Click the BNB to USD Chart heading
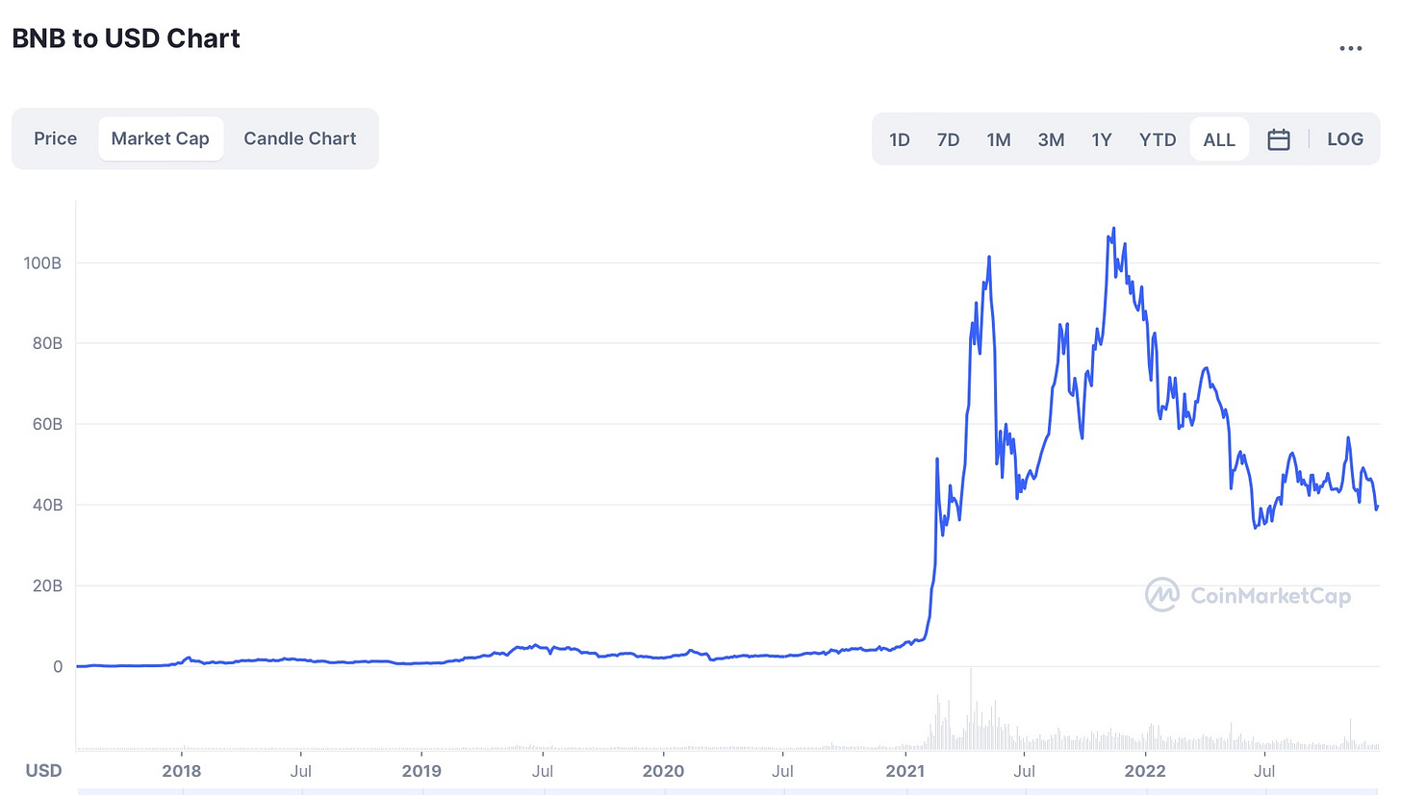The image size is (1401, 795). click(126, 38)
